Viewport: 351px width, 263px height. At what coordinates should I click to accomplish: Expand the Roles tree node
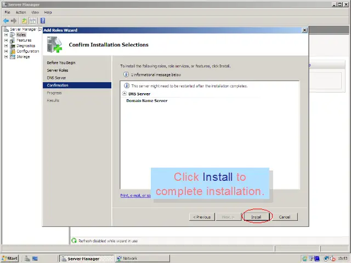[6, 35]
